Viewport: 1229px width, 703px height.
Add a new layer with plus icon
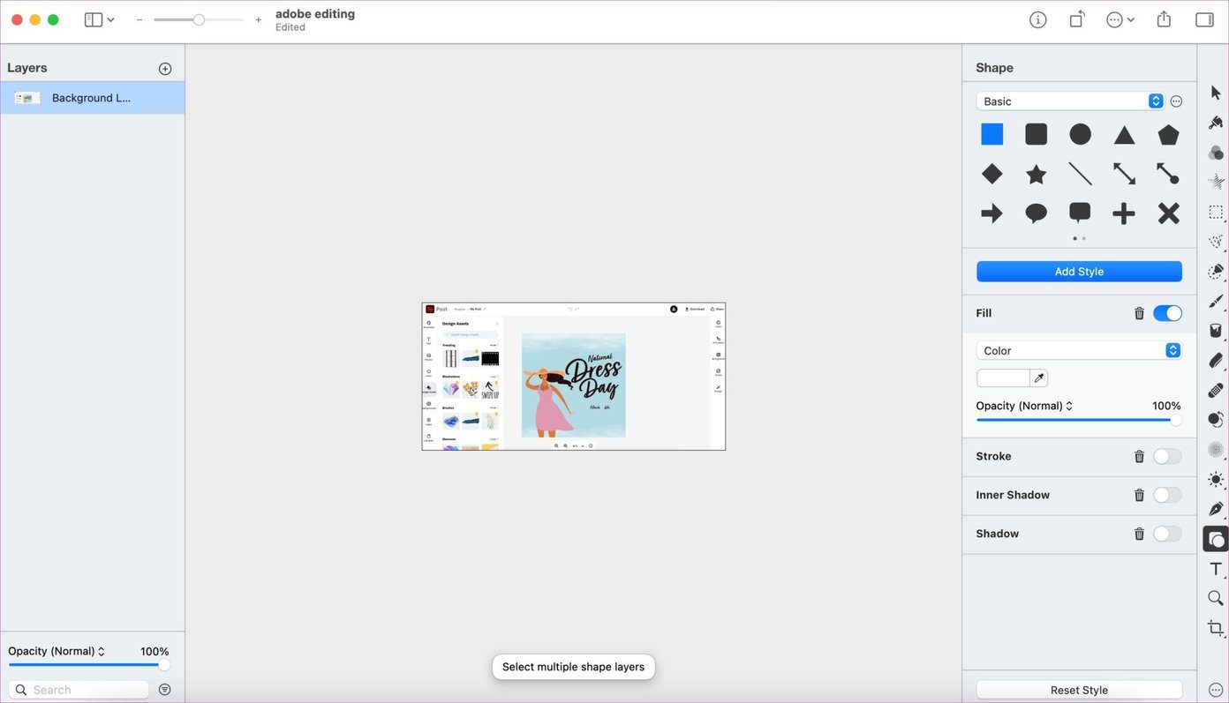(x=165, y=69)
